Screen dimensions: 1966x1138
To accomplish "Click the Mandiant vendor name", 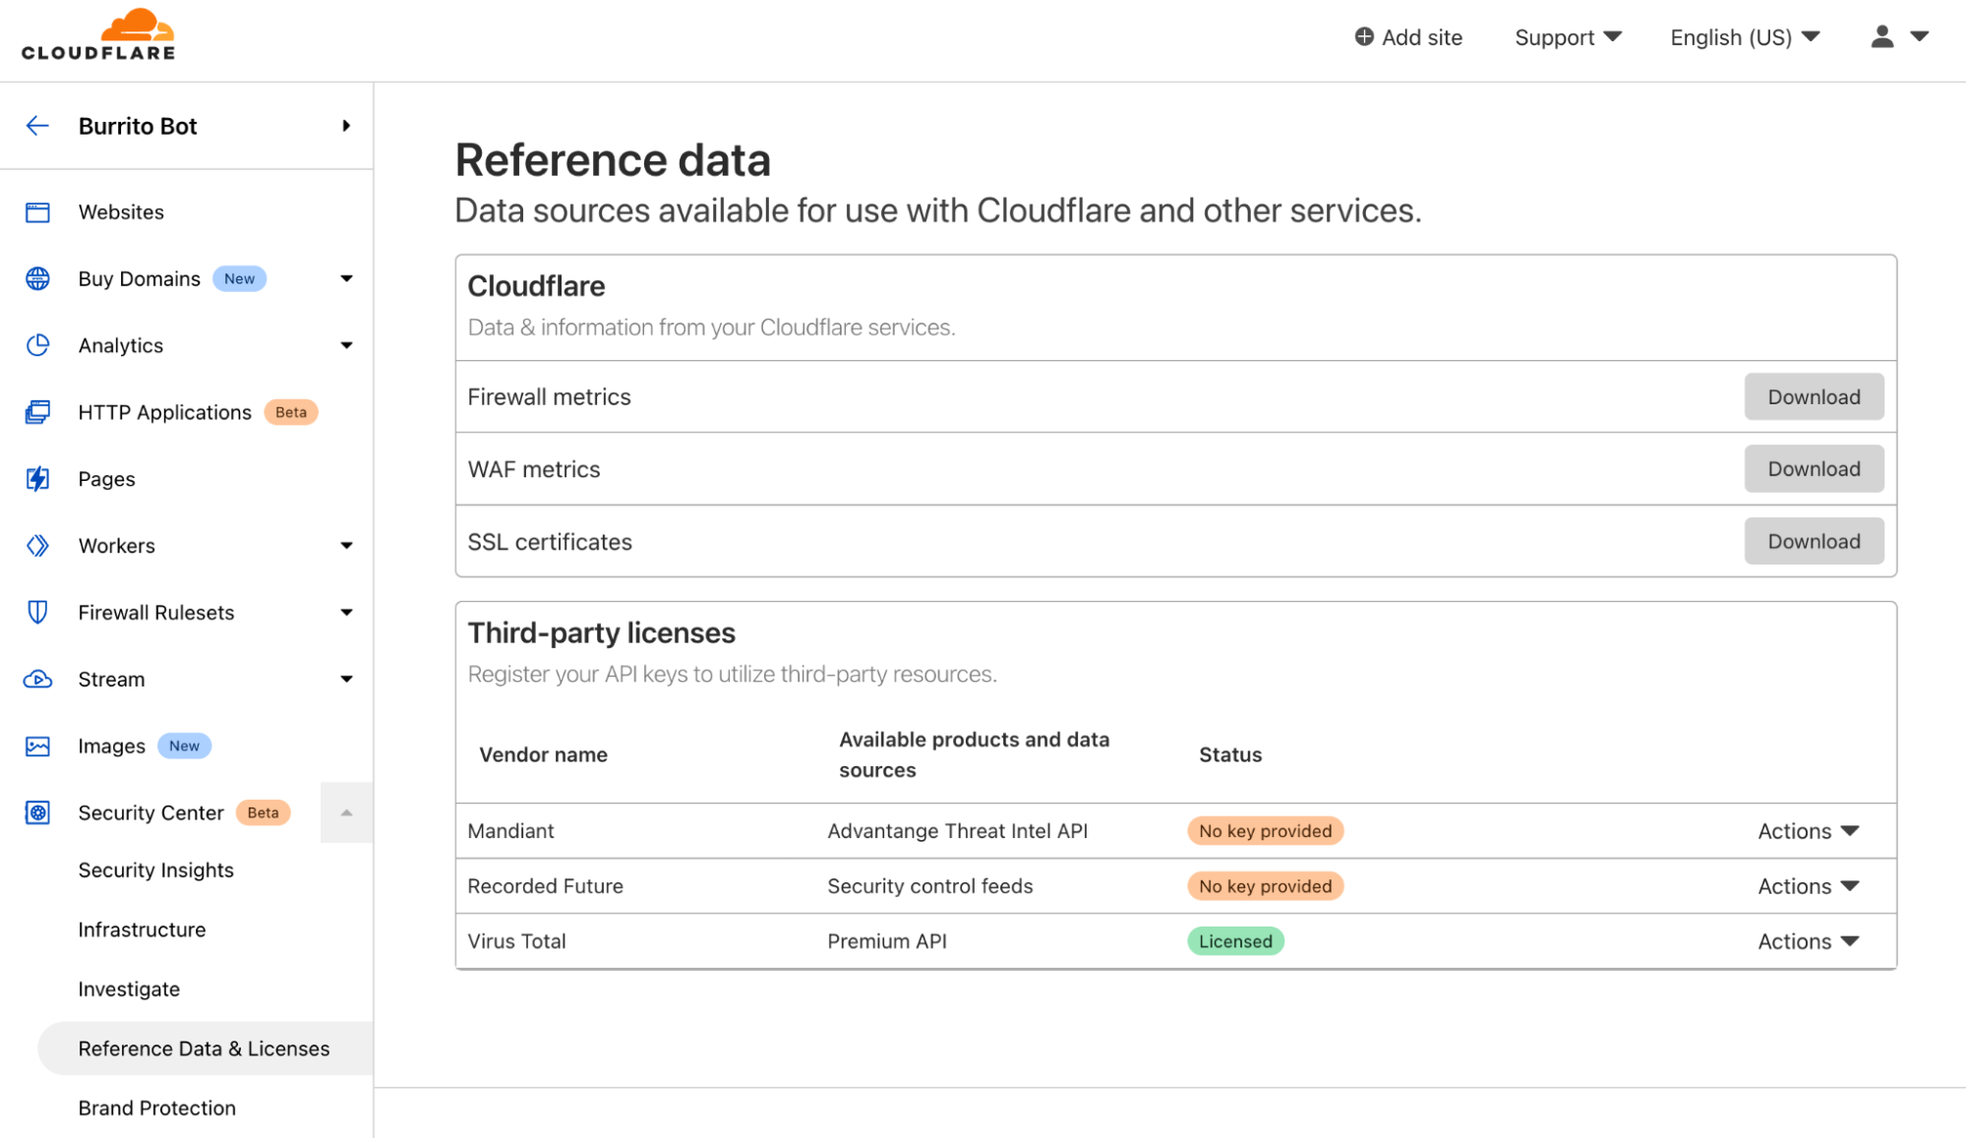I will [510, 831].
